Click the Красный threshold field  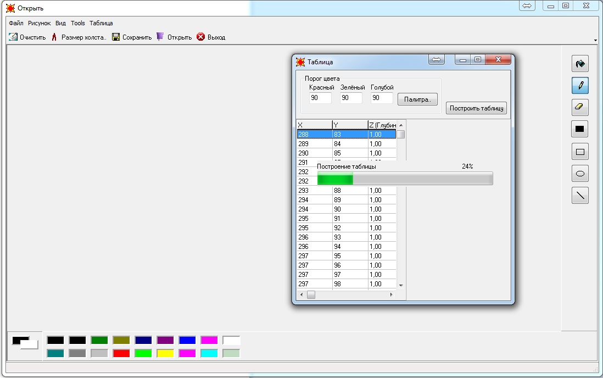pos(320,98)
